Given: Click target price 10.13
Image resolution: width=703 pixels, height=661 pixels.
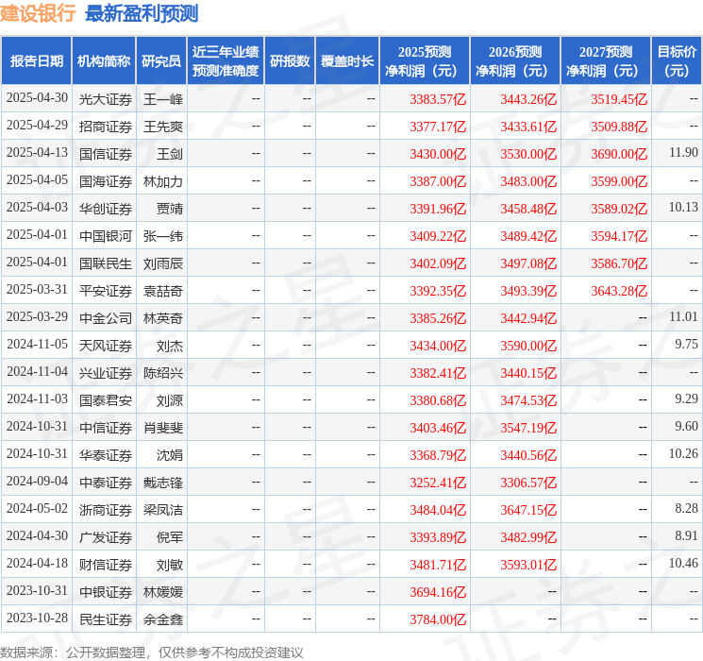Looking at the screenshot, I should pos(683,208).
